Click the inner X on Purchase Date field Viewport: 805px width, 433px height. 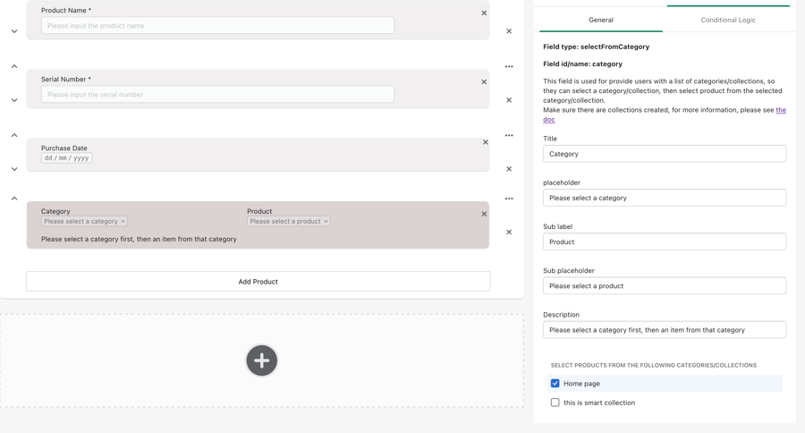click(486, 142)
